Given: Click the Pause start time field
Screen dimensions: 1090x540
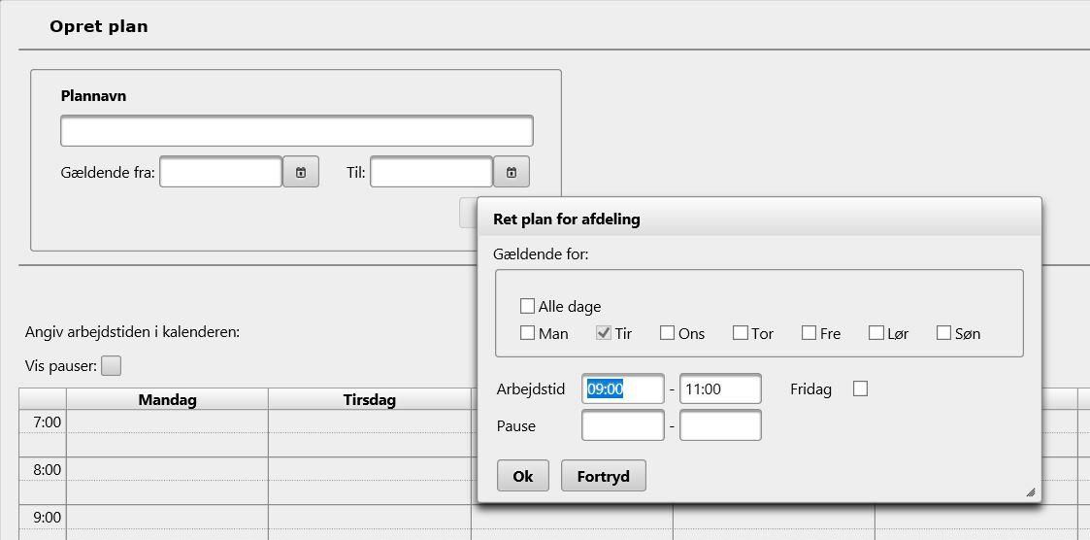Looking at the screenshot, I should (623, 425).
